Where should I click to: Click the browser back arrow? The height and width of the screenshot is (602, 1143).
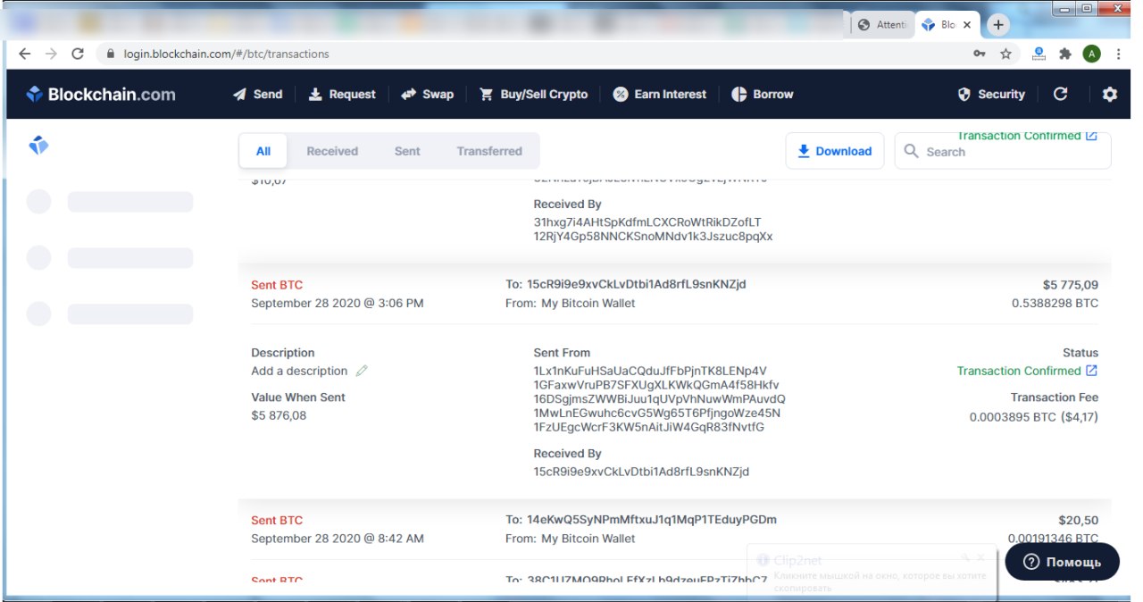tap(24, 54)
